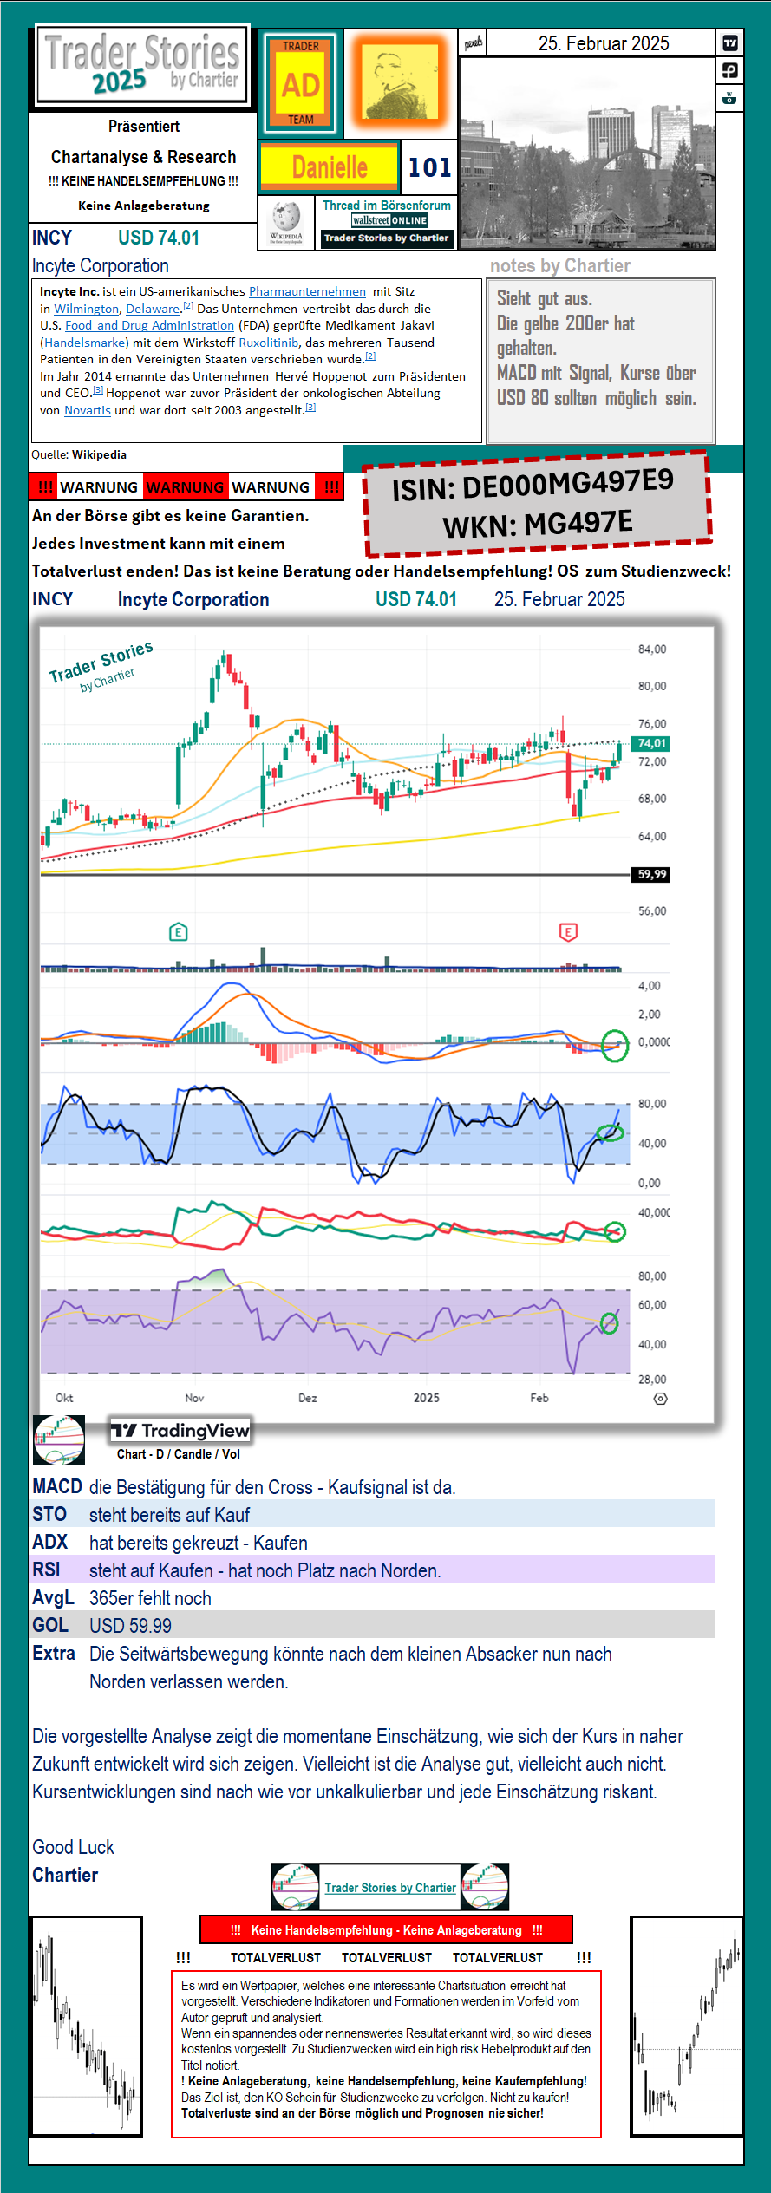Click the Trader Stories watermark on chart
Viewport: 771px width, 2193px height.
[x=101, y=666]
